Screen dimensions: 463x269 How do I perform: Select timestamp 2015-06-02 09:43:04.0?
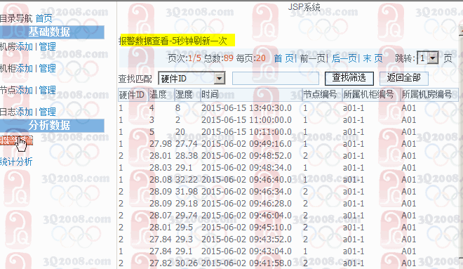[246, 251]
